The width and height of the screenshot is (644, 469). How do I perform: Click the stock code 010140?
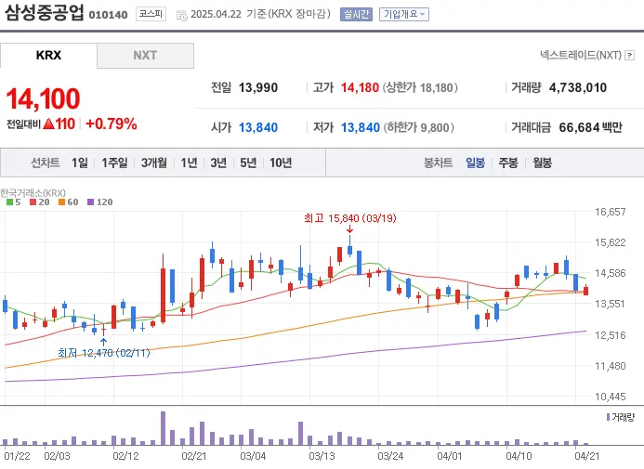tap(109, 15)
